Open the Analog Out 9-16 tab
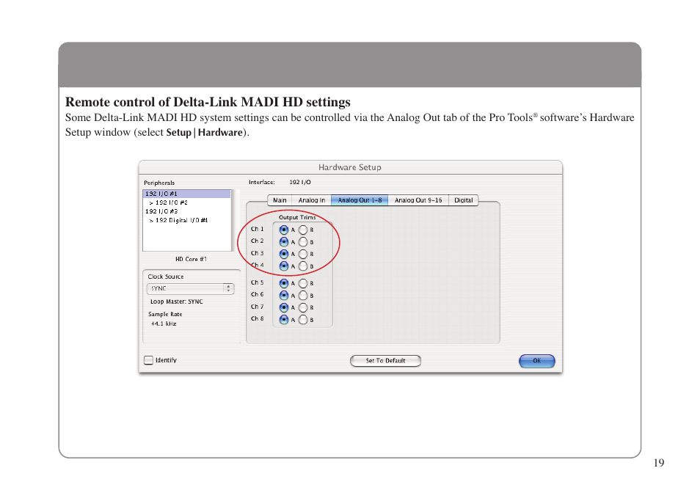This screenshot has width=700, height=501. 418,200
